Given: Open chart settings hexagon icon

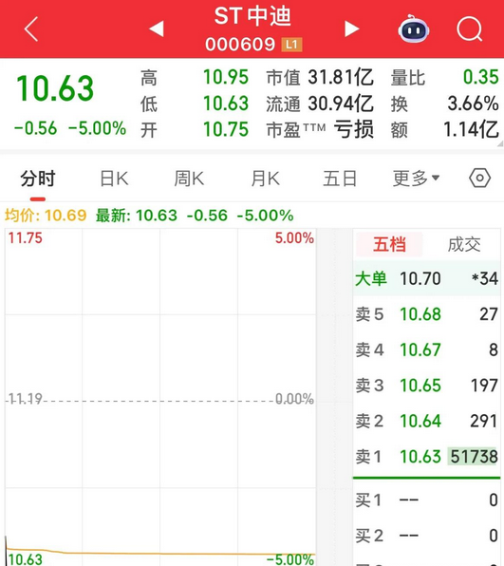Looking at the screenshot, I should [x=479, y=178].
